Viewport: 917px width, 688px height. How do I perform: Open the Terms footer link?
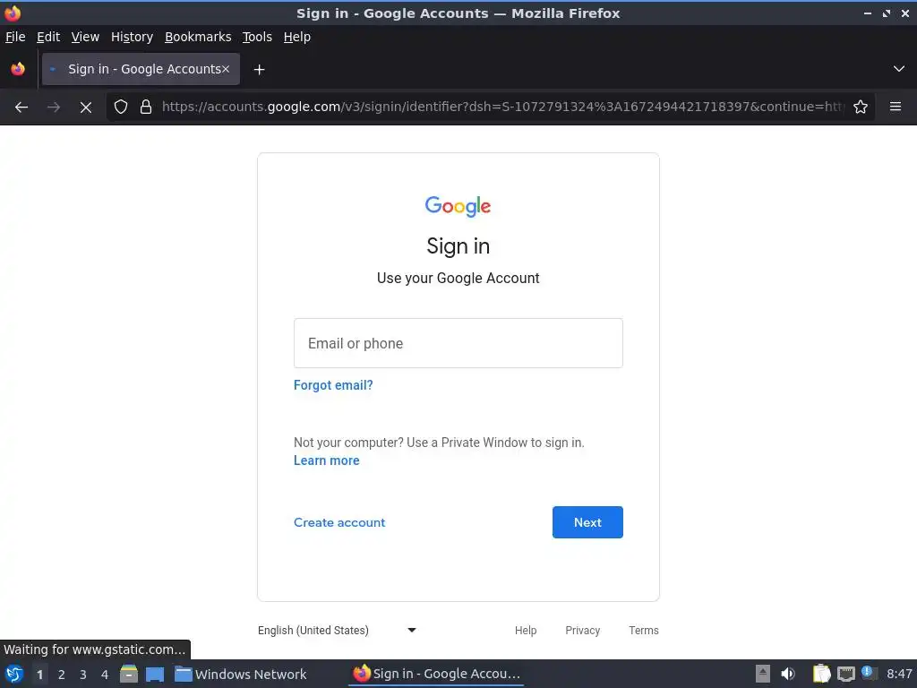coord(644,630)
